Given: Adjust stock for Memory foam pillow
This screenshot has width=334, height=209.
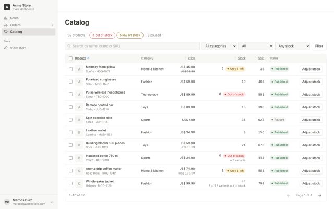Looking at the screenshot, I should pyautogui.click(x=311, y=69).
